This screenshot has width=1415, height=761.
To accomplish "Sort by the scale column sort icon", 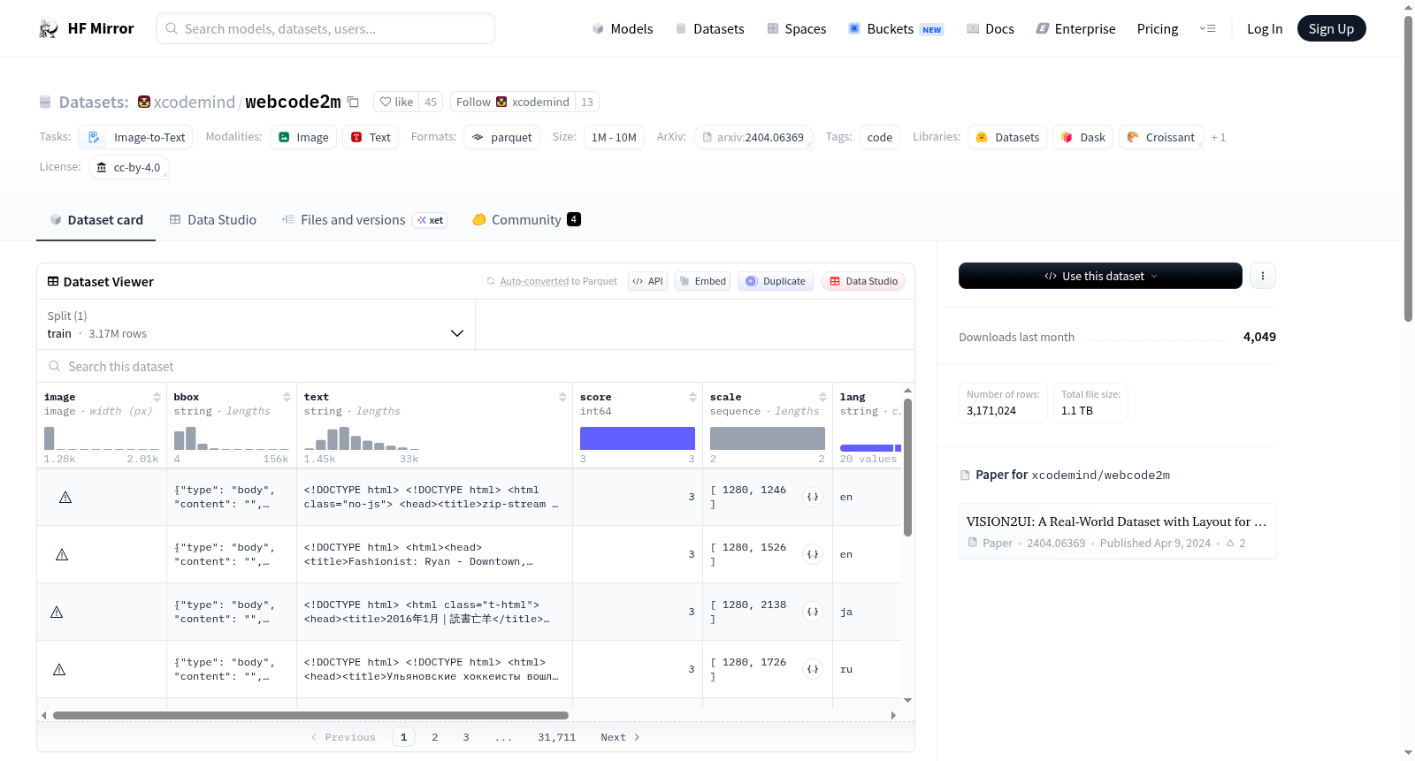I will pos(822,397).
